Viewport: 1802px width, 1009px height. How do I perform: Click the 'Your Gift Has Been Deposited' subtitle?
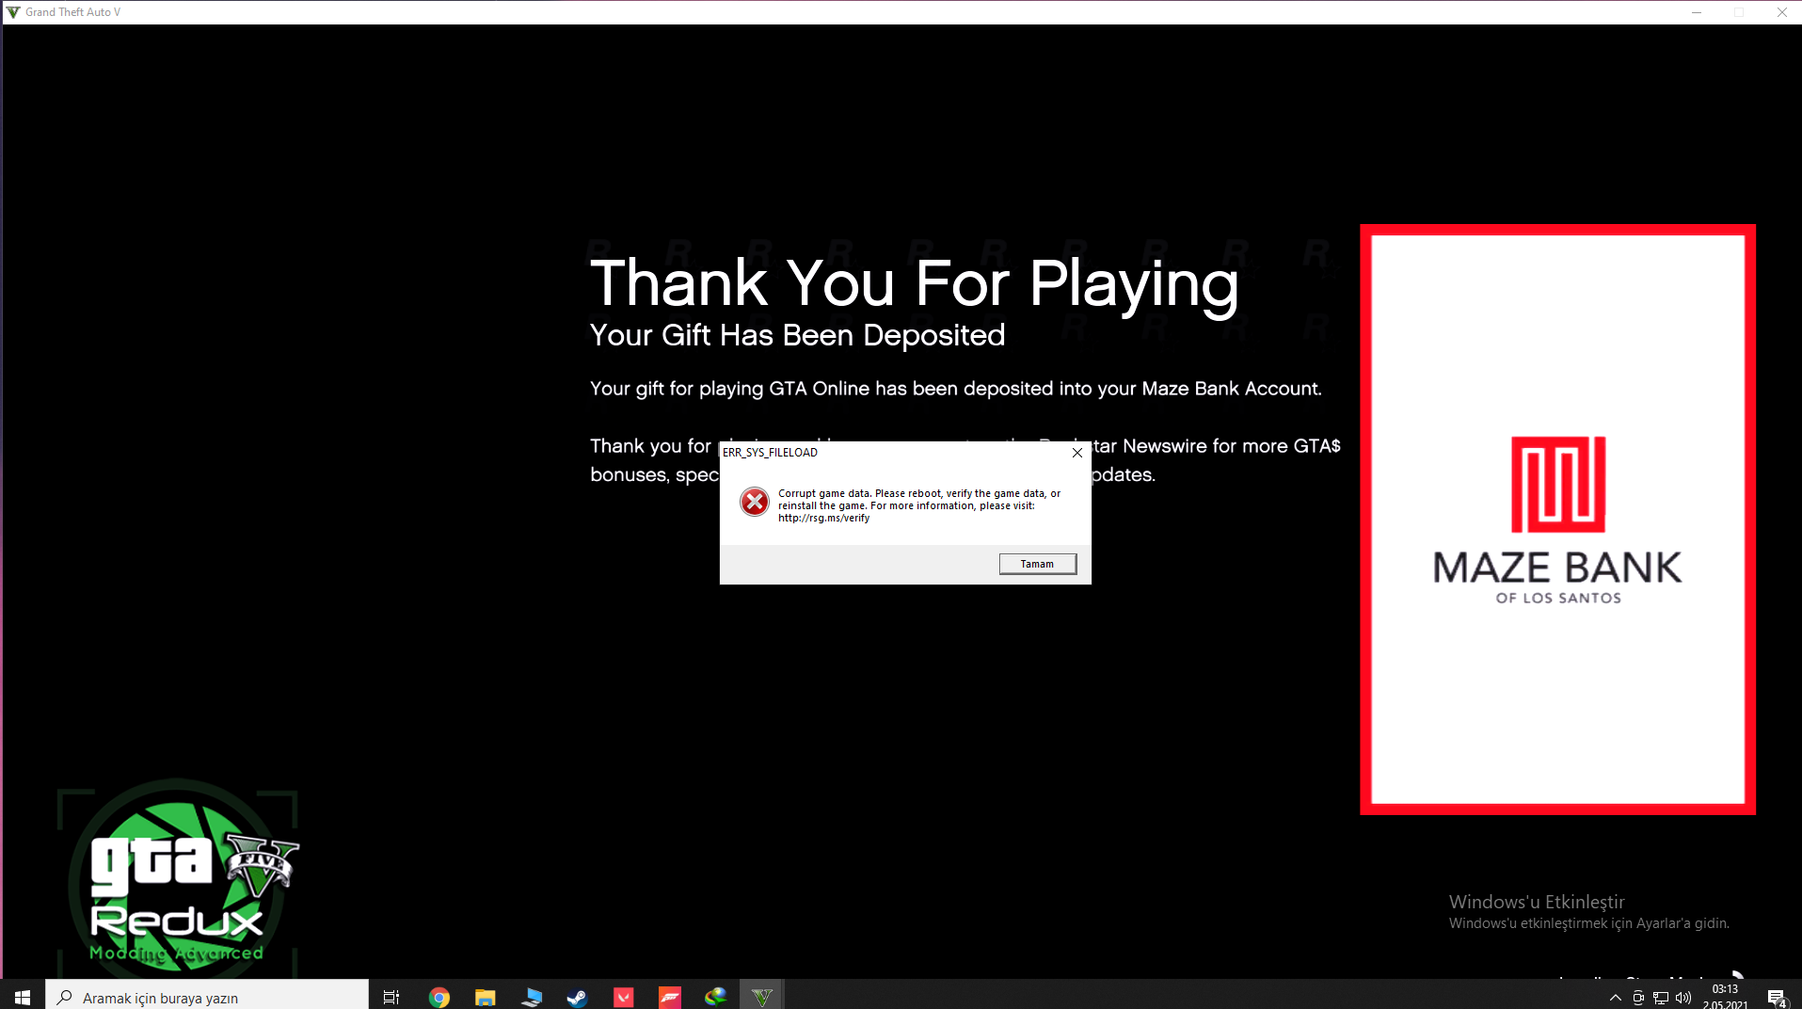pyautogui.click(x=797, y=335)
